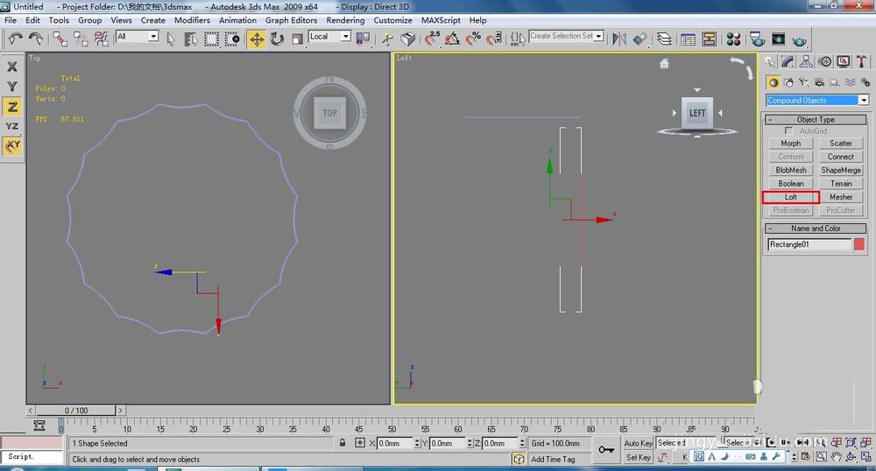Toggle Spinner Snap in the toolbar
Viewport: 876px width, 471px height.
pos(494,39)
